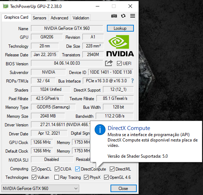Toggle the PhysX checkbox
Screen dimensions: 203x195
pyautogui.click(x=86, y=177)
